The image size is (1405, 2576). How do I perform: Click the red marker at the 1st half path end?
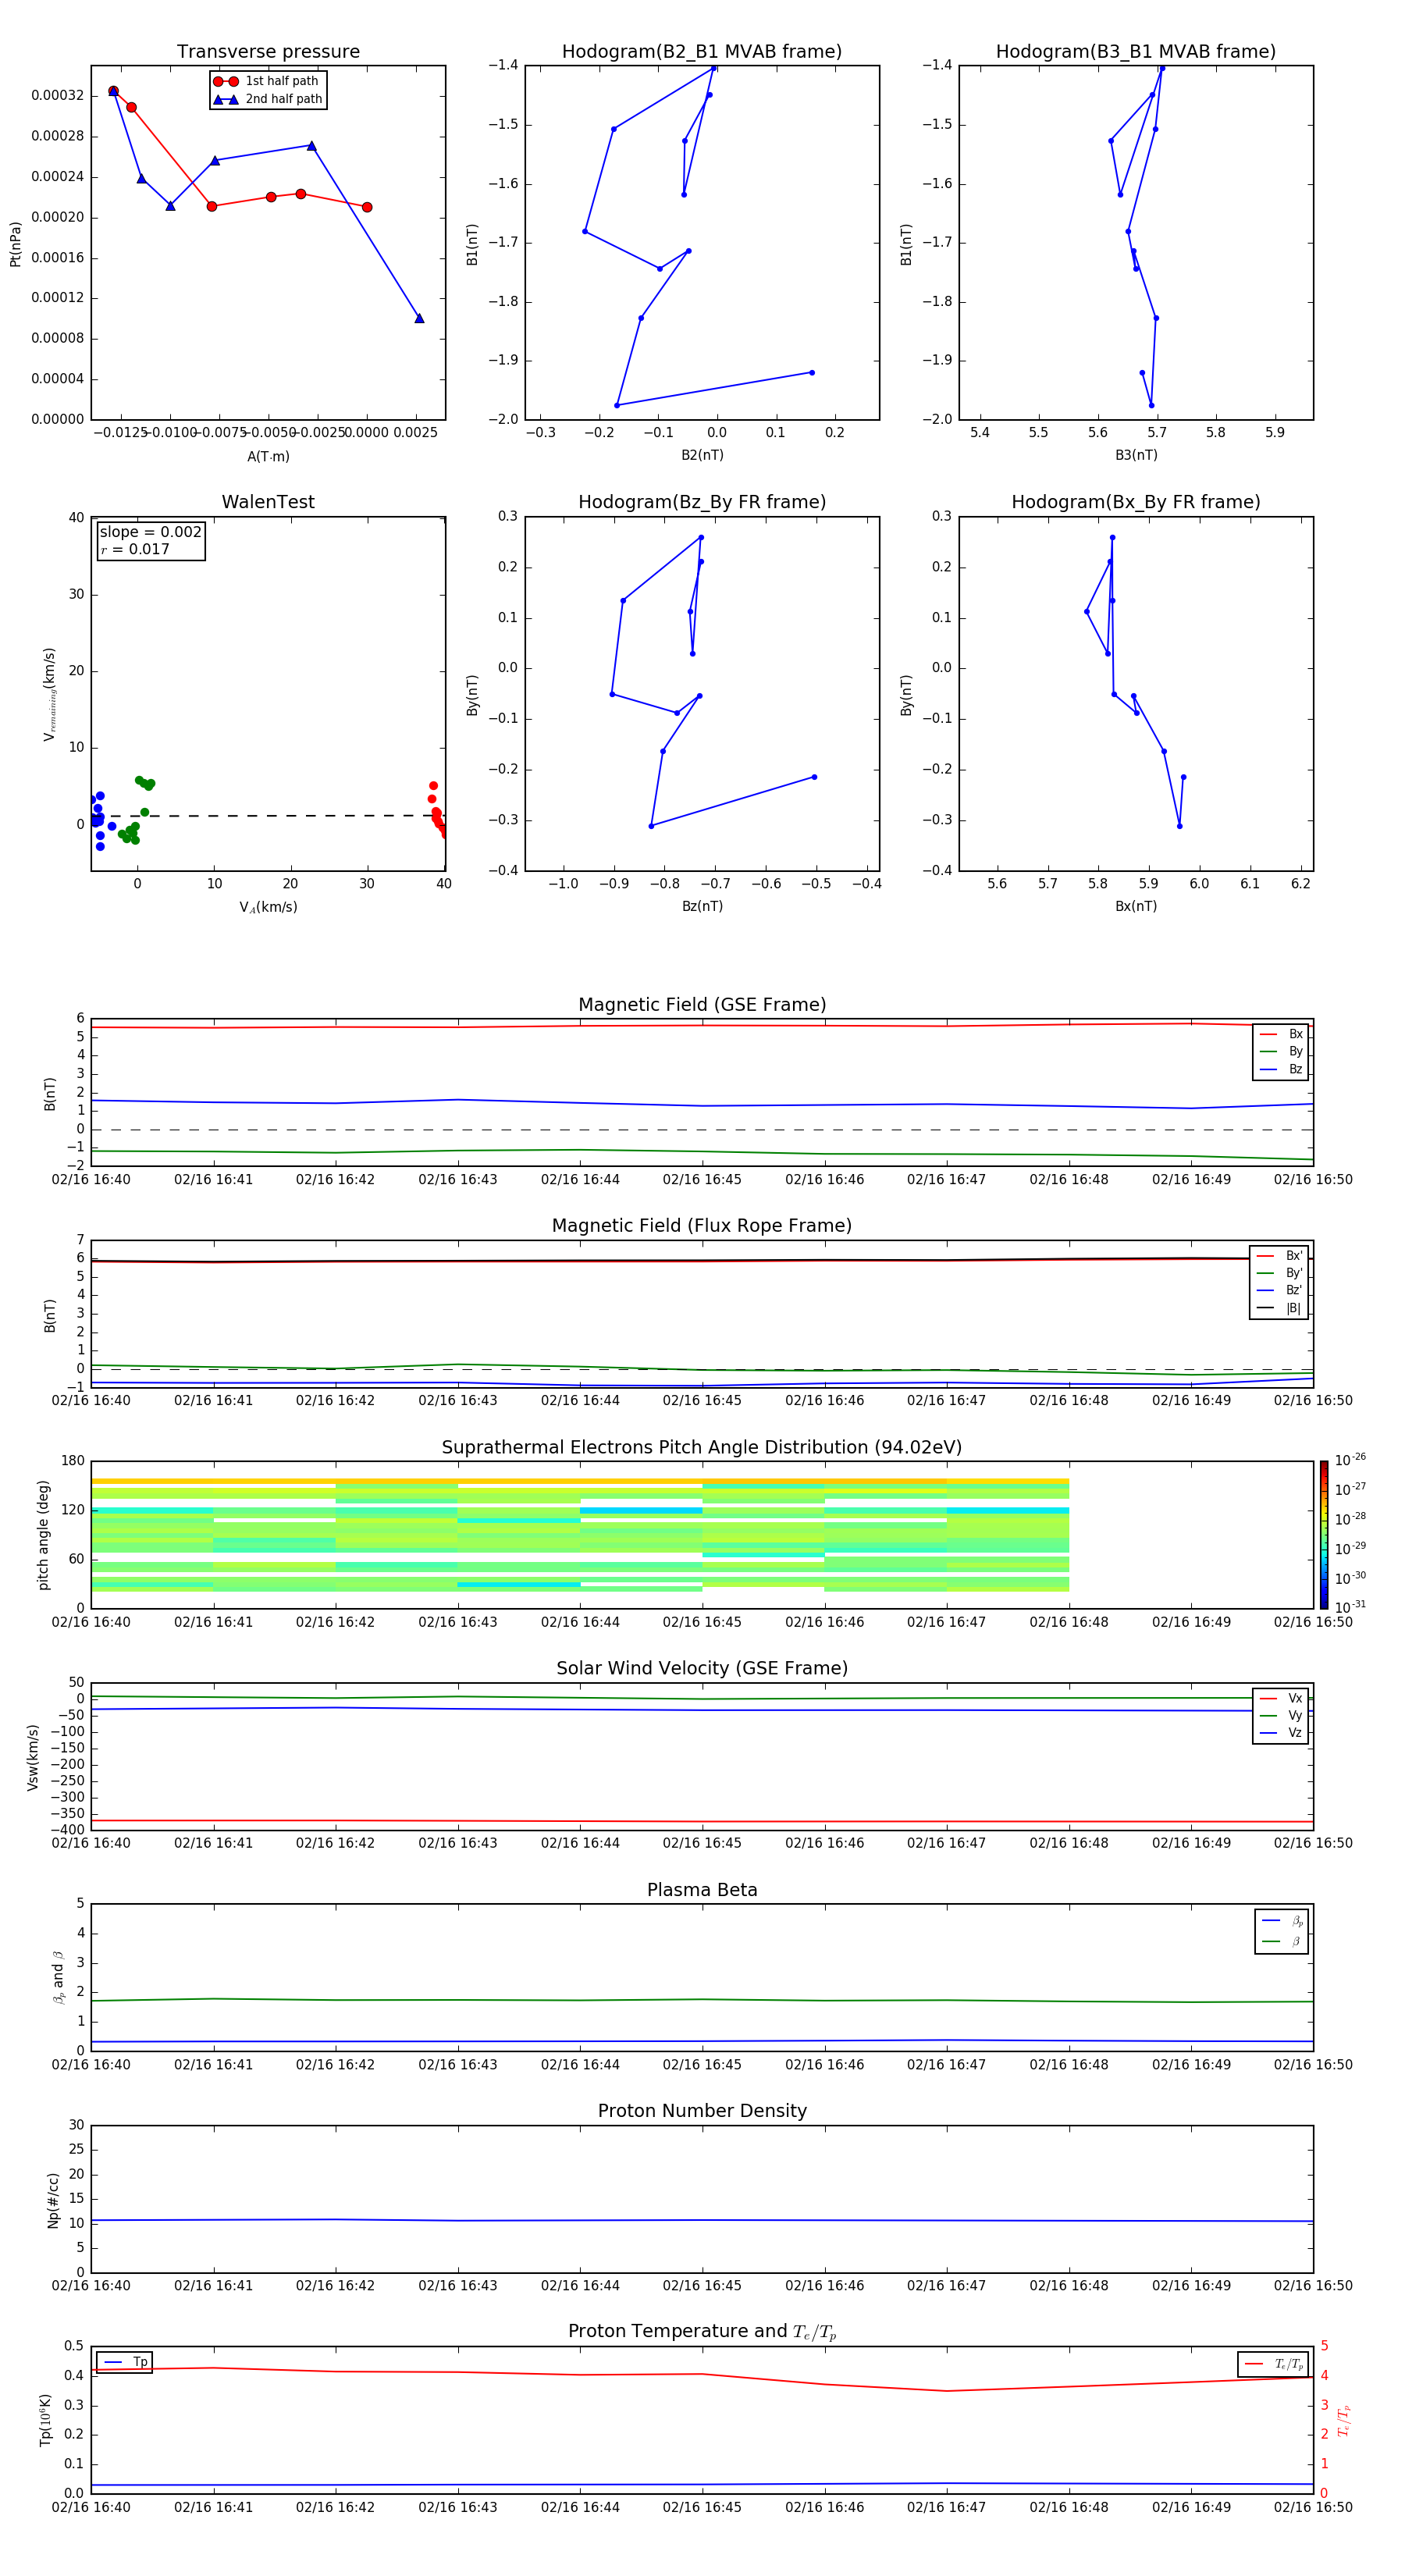pyautogui.click(x=367, y=207)
